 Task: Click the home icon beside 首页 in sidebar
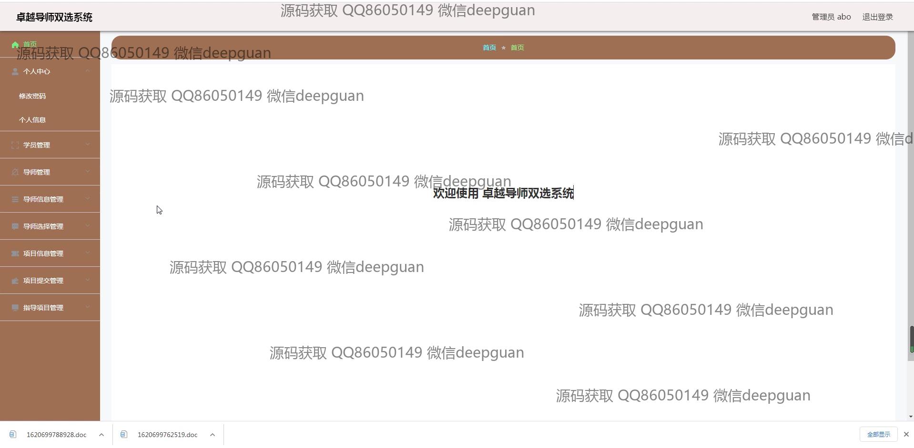click(x=15, y=45)
